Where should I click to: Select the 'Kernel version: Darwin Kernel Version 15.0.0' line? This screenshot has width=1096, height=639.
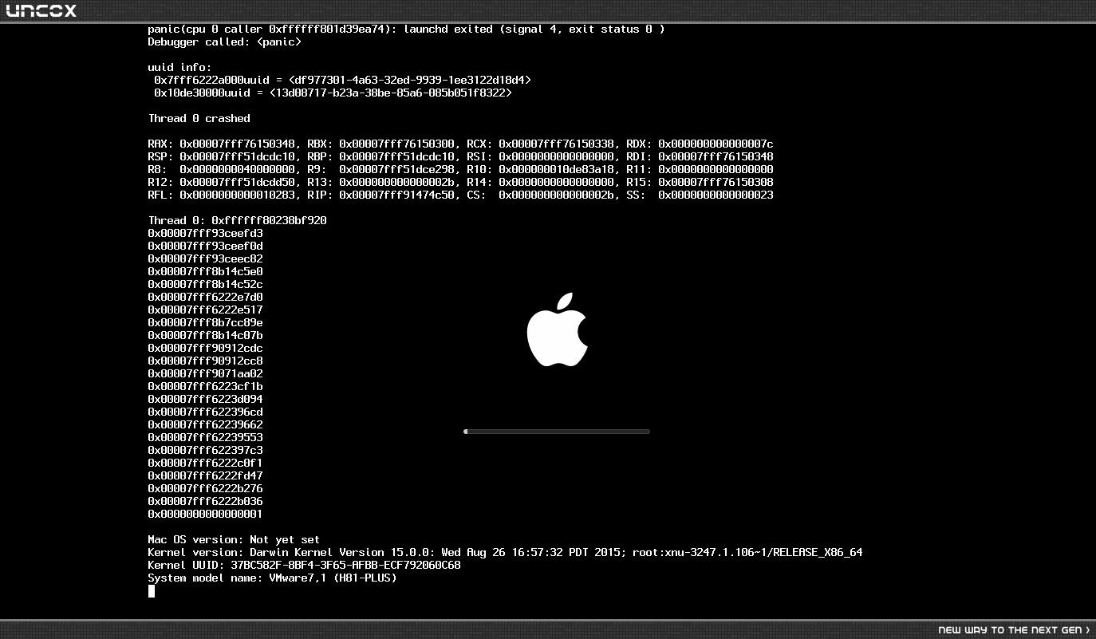coord(506,553)
